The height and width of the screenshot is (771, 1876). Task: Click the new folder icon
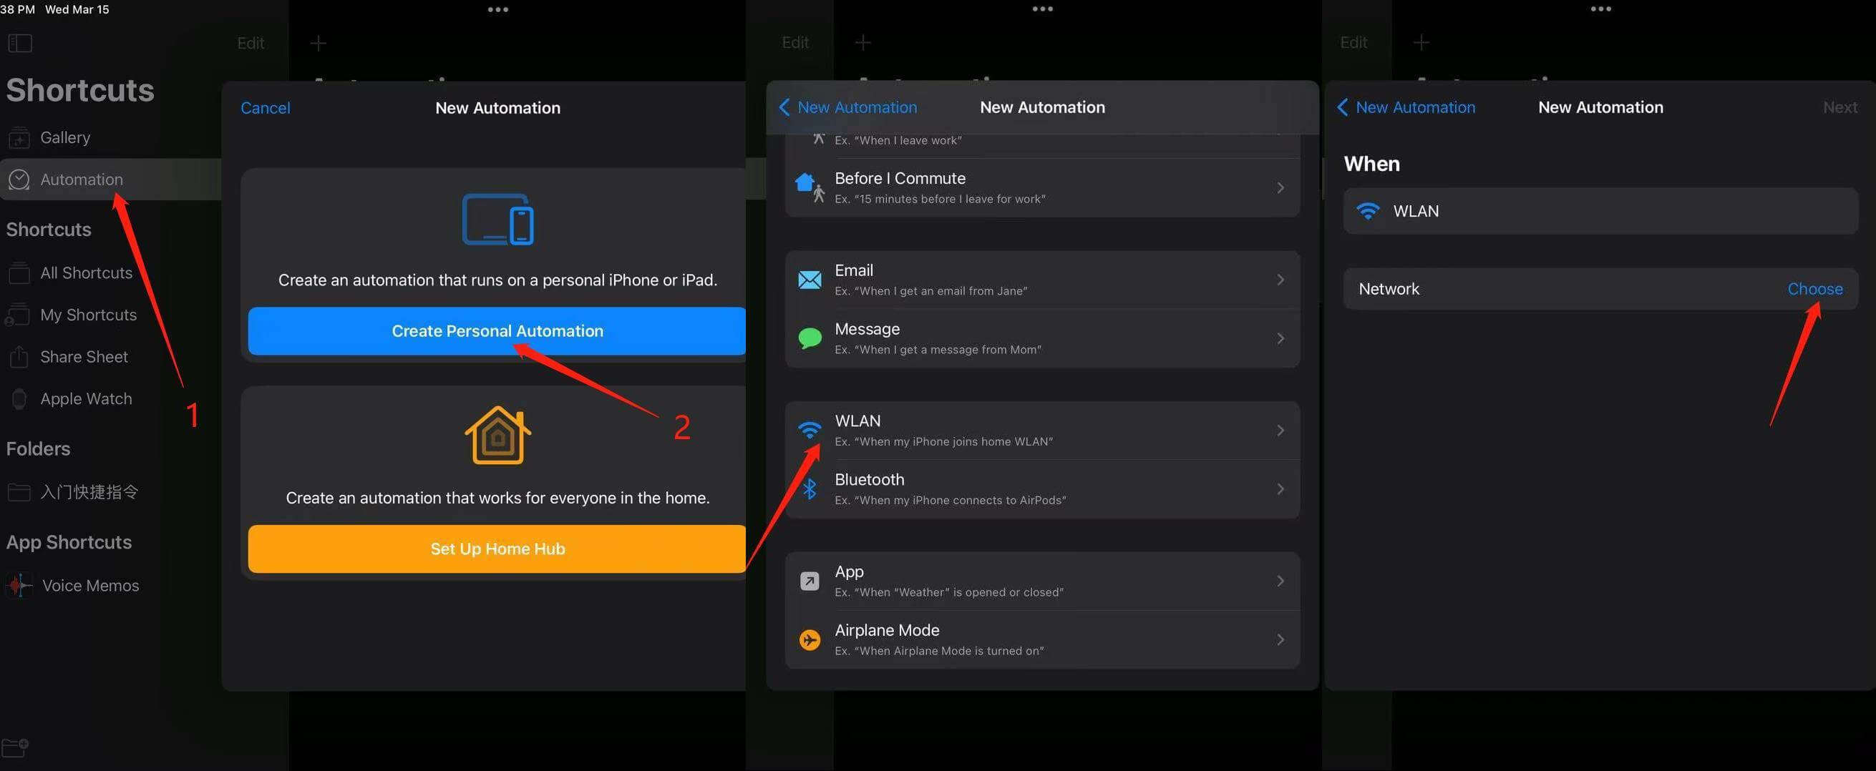coord(14,747)
